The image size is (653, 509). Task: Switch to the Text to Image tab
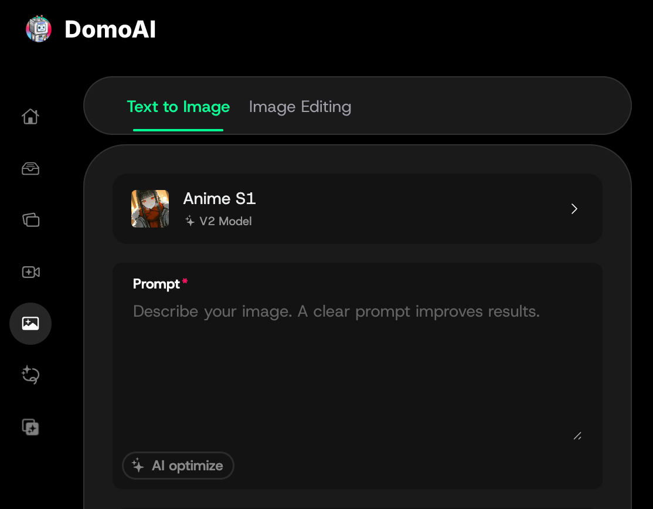click(x=178, y=107)
